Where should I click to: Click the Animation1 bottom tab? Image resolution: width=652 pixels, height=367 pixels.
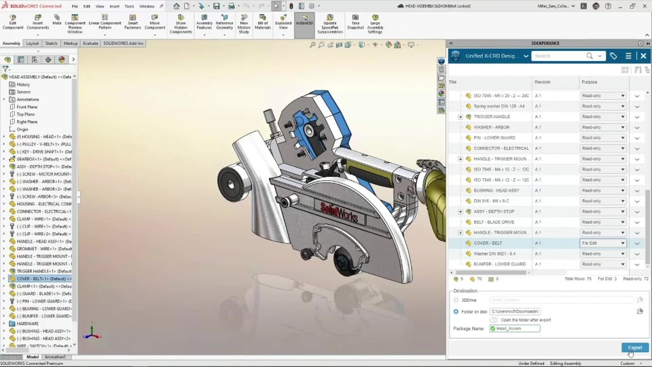pos(55,357)
